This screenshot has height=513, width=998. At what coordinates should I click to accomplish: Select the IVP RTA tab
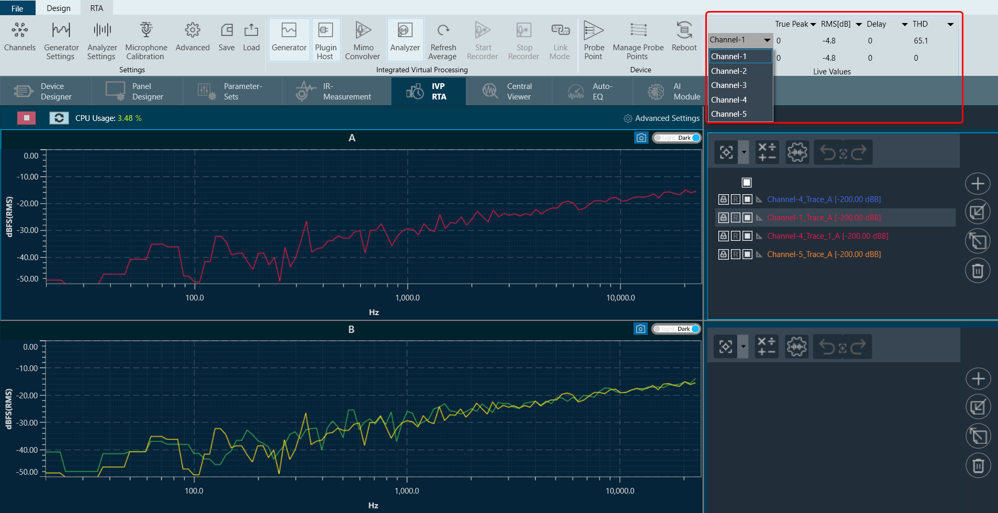[x=428, y=91]
